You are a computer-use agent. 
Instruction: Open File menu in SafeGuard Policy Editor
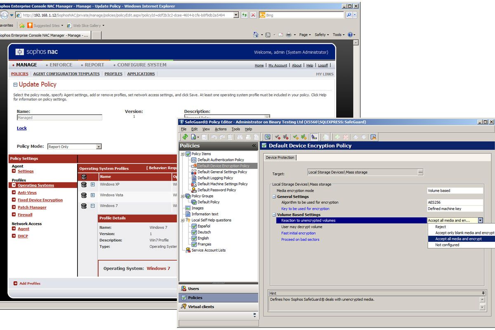point(184,129)
